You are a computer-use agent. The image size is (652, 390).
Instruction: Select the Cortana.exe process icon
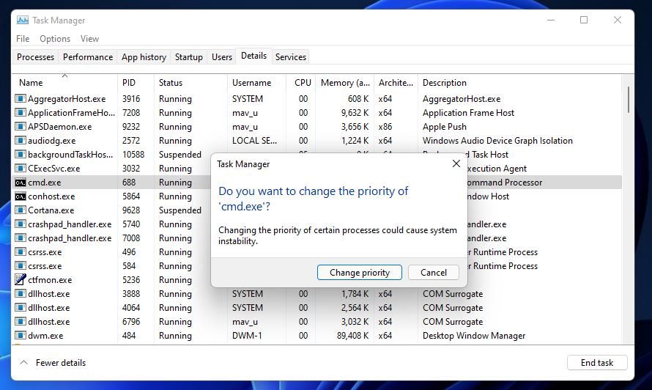point(21,210)
